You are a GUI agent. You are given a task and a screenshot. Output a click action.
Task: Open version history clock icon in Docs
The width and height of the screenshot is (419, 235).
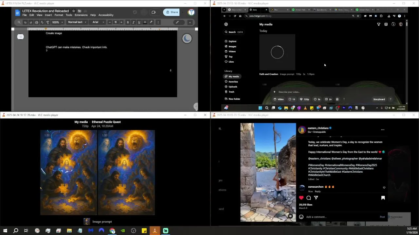pos(135,12)
